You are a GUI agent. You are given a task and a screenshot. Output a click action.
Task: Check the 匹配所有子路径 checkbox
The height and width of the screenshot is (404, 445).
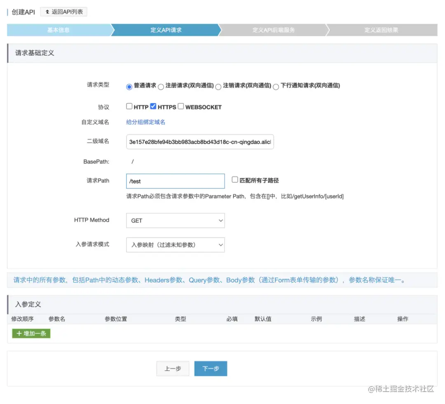(235, 179)
